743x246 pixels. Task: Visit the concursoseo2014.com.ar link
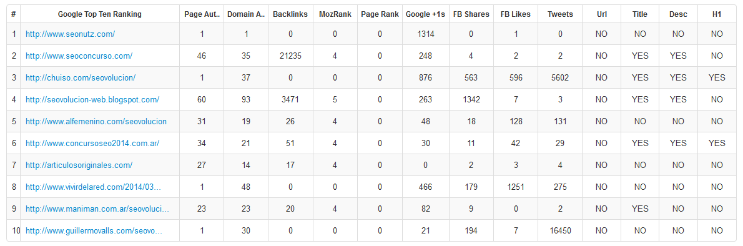coord(92,143)
